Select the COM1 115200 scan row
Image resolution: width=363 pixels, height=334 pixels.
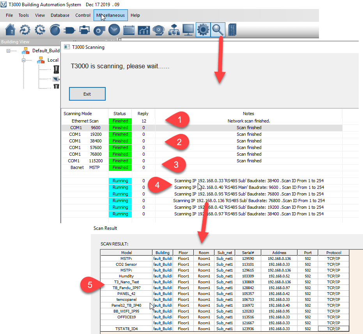point(202,161)
